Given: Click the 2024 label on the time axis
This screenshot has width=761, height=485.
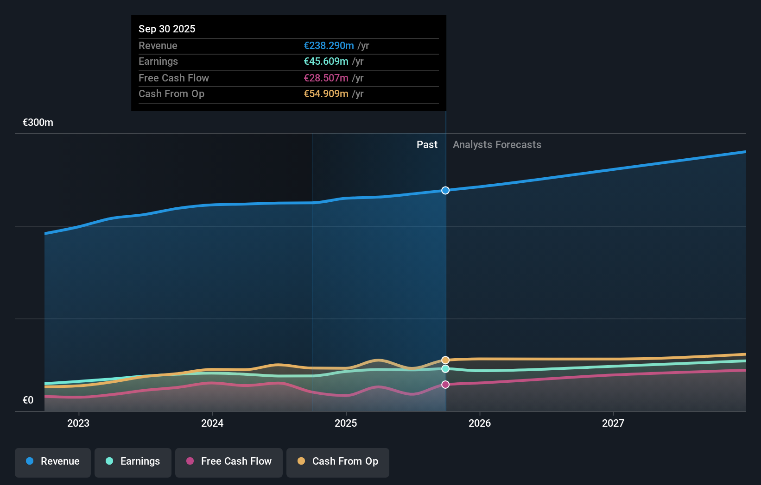Looking at the screenshot, I should 212,423.
